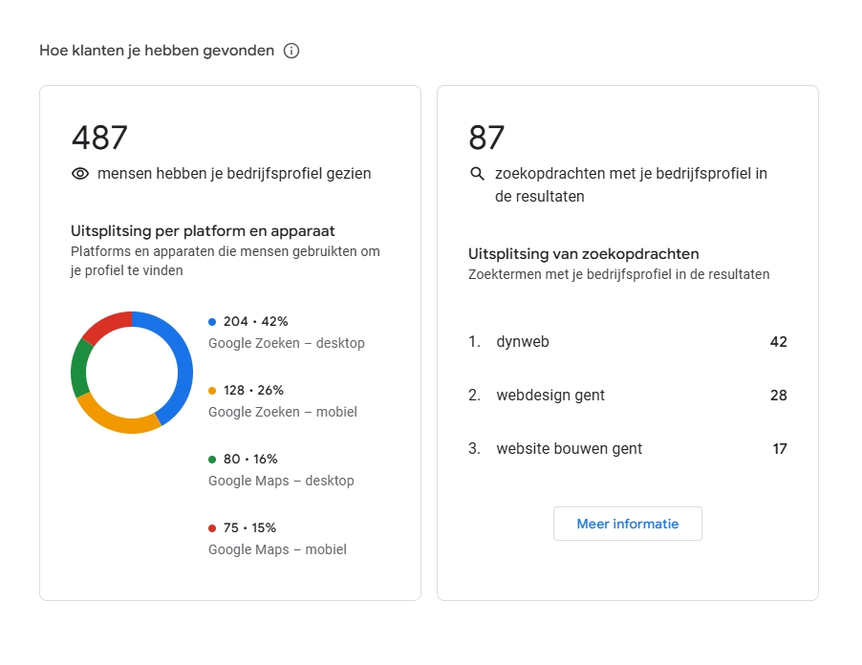This screenshot has height=665, width=862.
Task: Select the 'webdesign gent' search term
Action: pos(550,396)
